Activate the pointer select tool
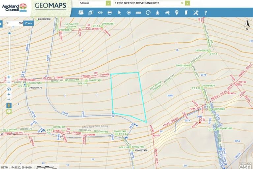This screenshot has height=169, width=253. pyautogui.click(x=119, y=13)
